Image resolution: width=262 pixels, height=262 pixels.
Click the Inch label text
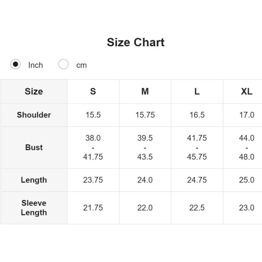pyautogui.click(x=36, y=65)
